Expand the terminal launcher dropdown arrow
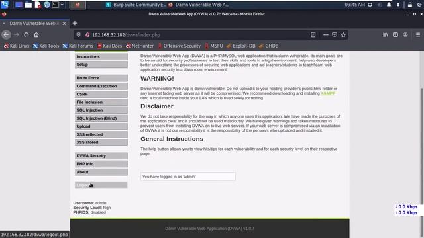424x238 pixels. 62,5
